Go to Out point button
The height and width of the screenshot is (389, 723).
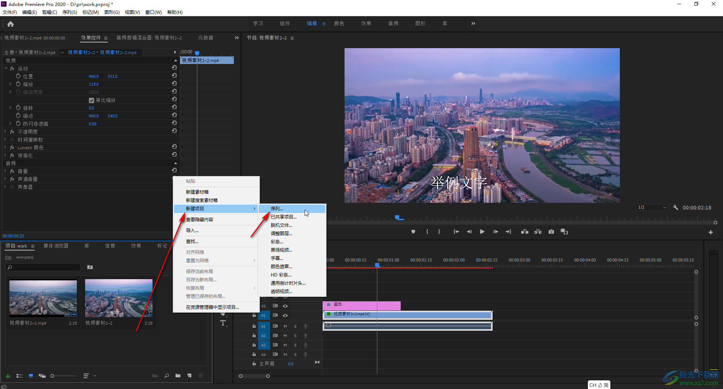coord(508,232)
